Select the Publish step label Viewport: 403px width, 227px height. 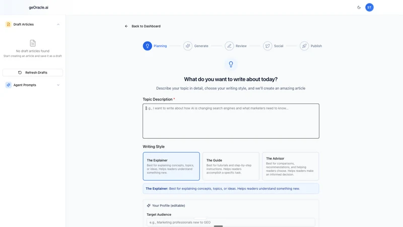click(x=316, y=46)
